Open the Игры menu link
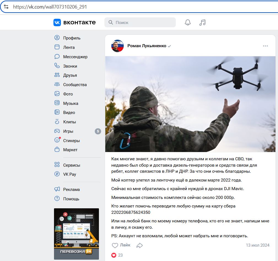The height and width of the screenshot is (261, 278). click(x=68, y=131)
